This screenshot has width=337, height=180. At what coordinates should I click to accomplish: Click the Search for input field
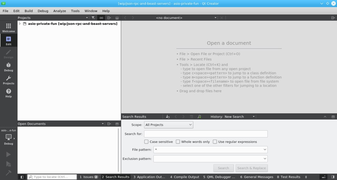[x=206, y=134]
